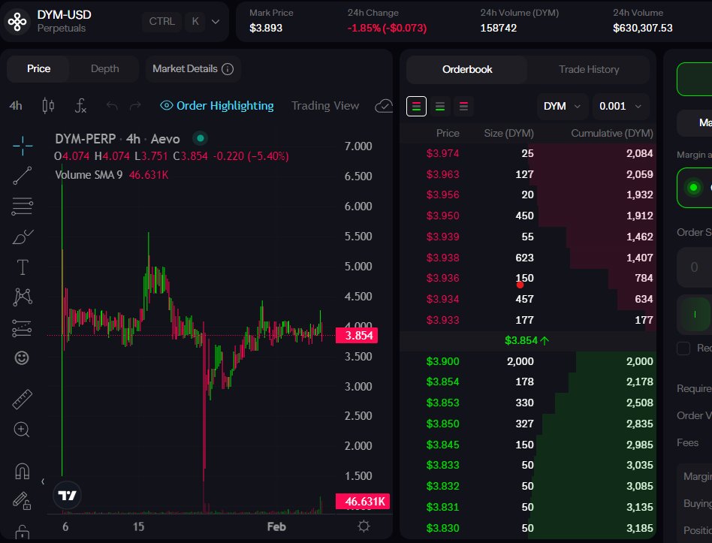Select the $3.853 bid price
This screenshot has width=712, height=543.
442,403
